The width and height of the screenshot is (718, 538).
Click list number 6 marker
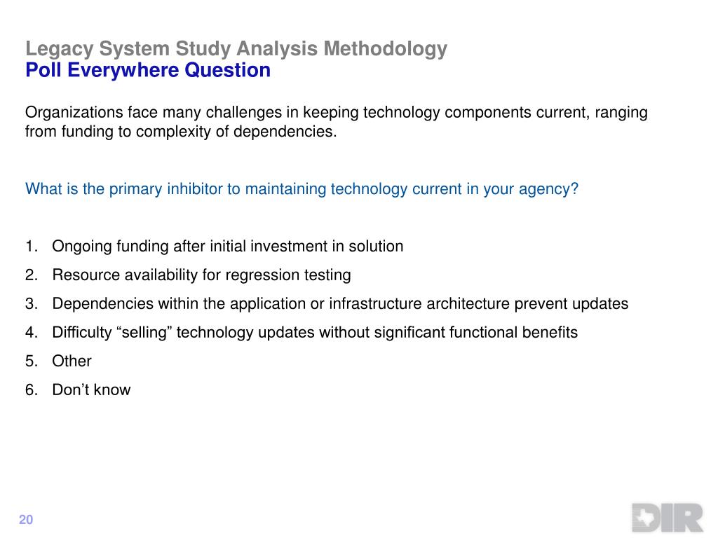[x=31, y=389]
